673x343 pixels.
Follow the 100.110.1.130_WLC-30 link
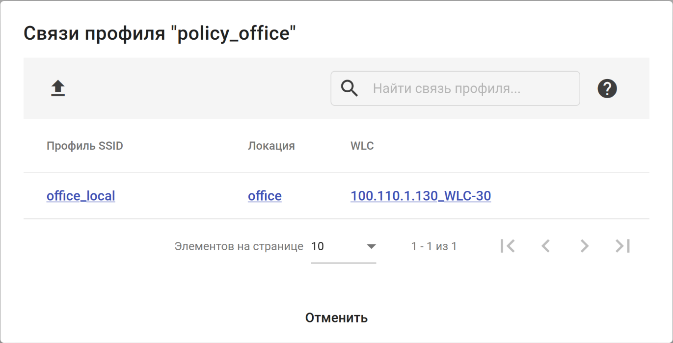click(421, 196)
